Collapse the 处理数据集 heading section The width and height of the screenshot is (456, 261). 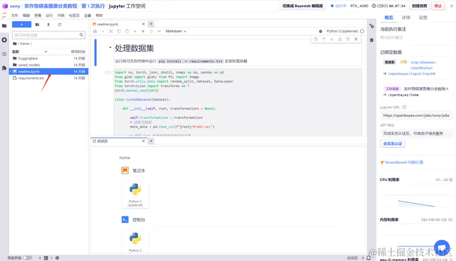110,47
